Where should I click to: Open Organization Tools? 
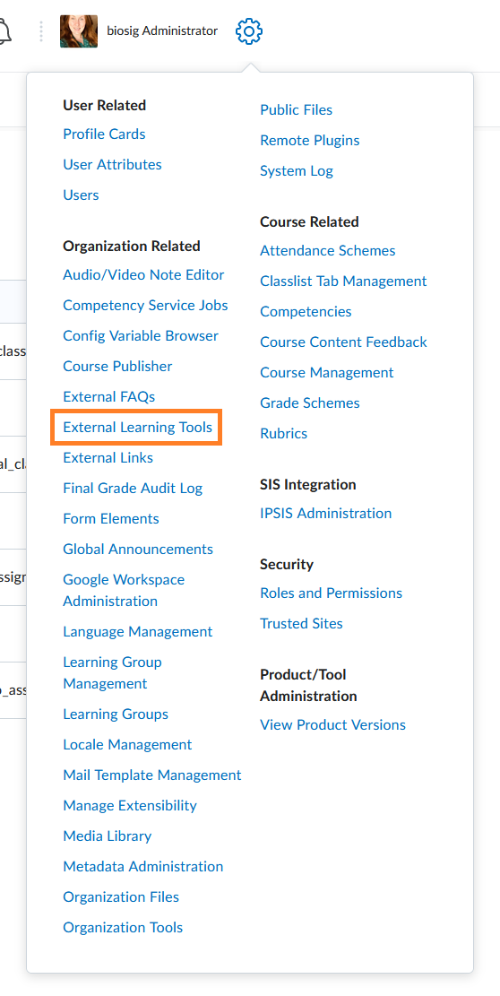pyautogui.click(x=123, y=927)
